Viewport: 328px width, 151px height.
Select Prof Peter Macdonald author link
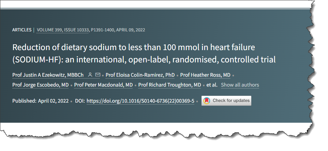tap(104, 85)
